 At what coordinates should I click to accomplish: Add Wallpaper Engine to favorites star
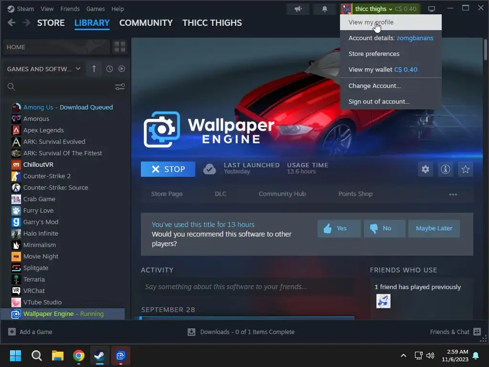pos(466,169)
